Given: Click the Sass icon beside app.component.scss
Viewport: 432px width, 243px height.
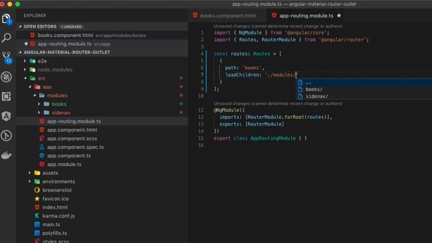Looking at the screenshot, I should pos(42,138).
